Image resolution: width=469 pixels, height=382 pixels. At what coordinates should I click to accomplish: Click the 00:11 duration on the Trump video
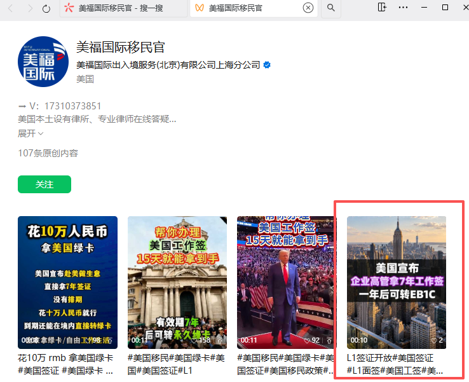[x=249, y=341]
